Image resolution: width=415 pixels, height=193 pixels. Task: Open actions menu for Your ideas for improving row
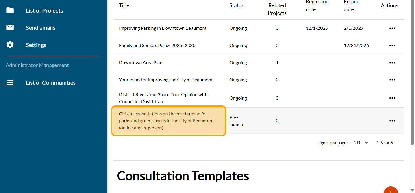392,80
